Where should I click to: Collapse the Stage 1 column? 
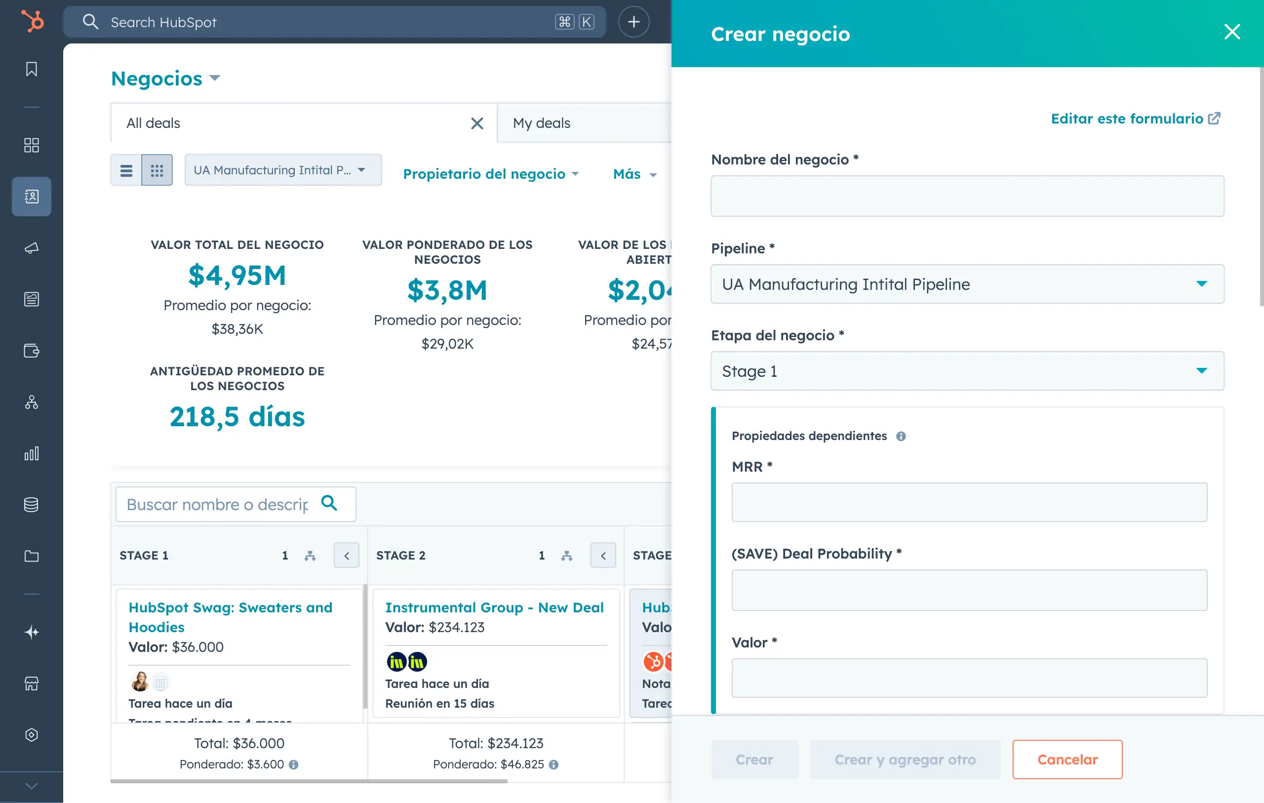tap(347, 555)
